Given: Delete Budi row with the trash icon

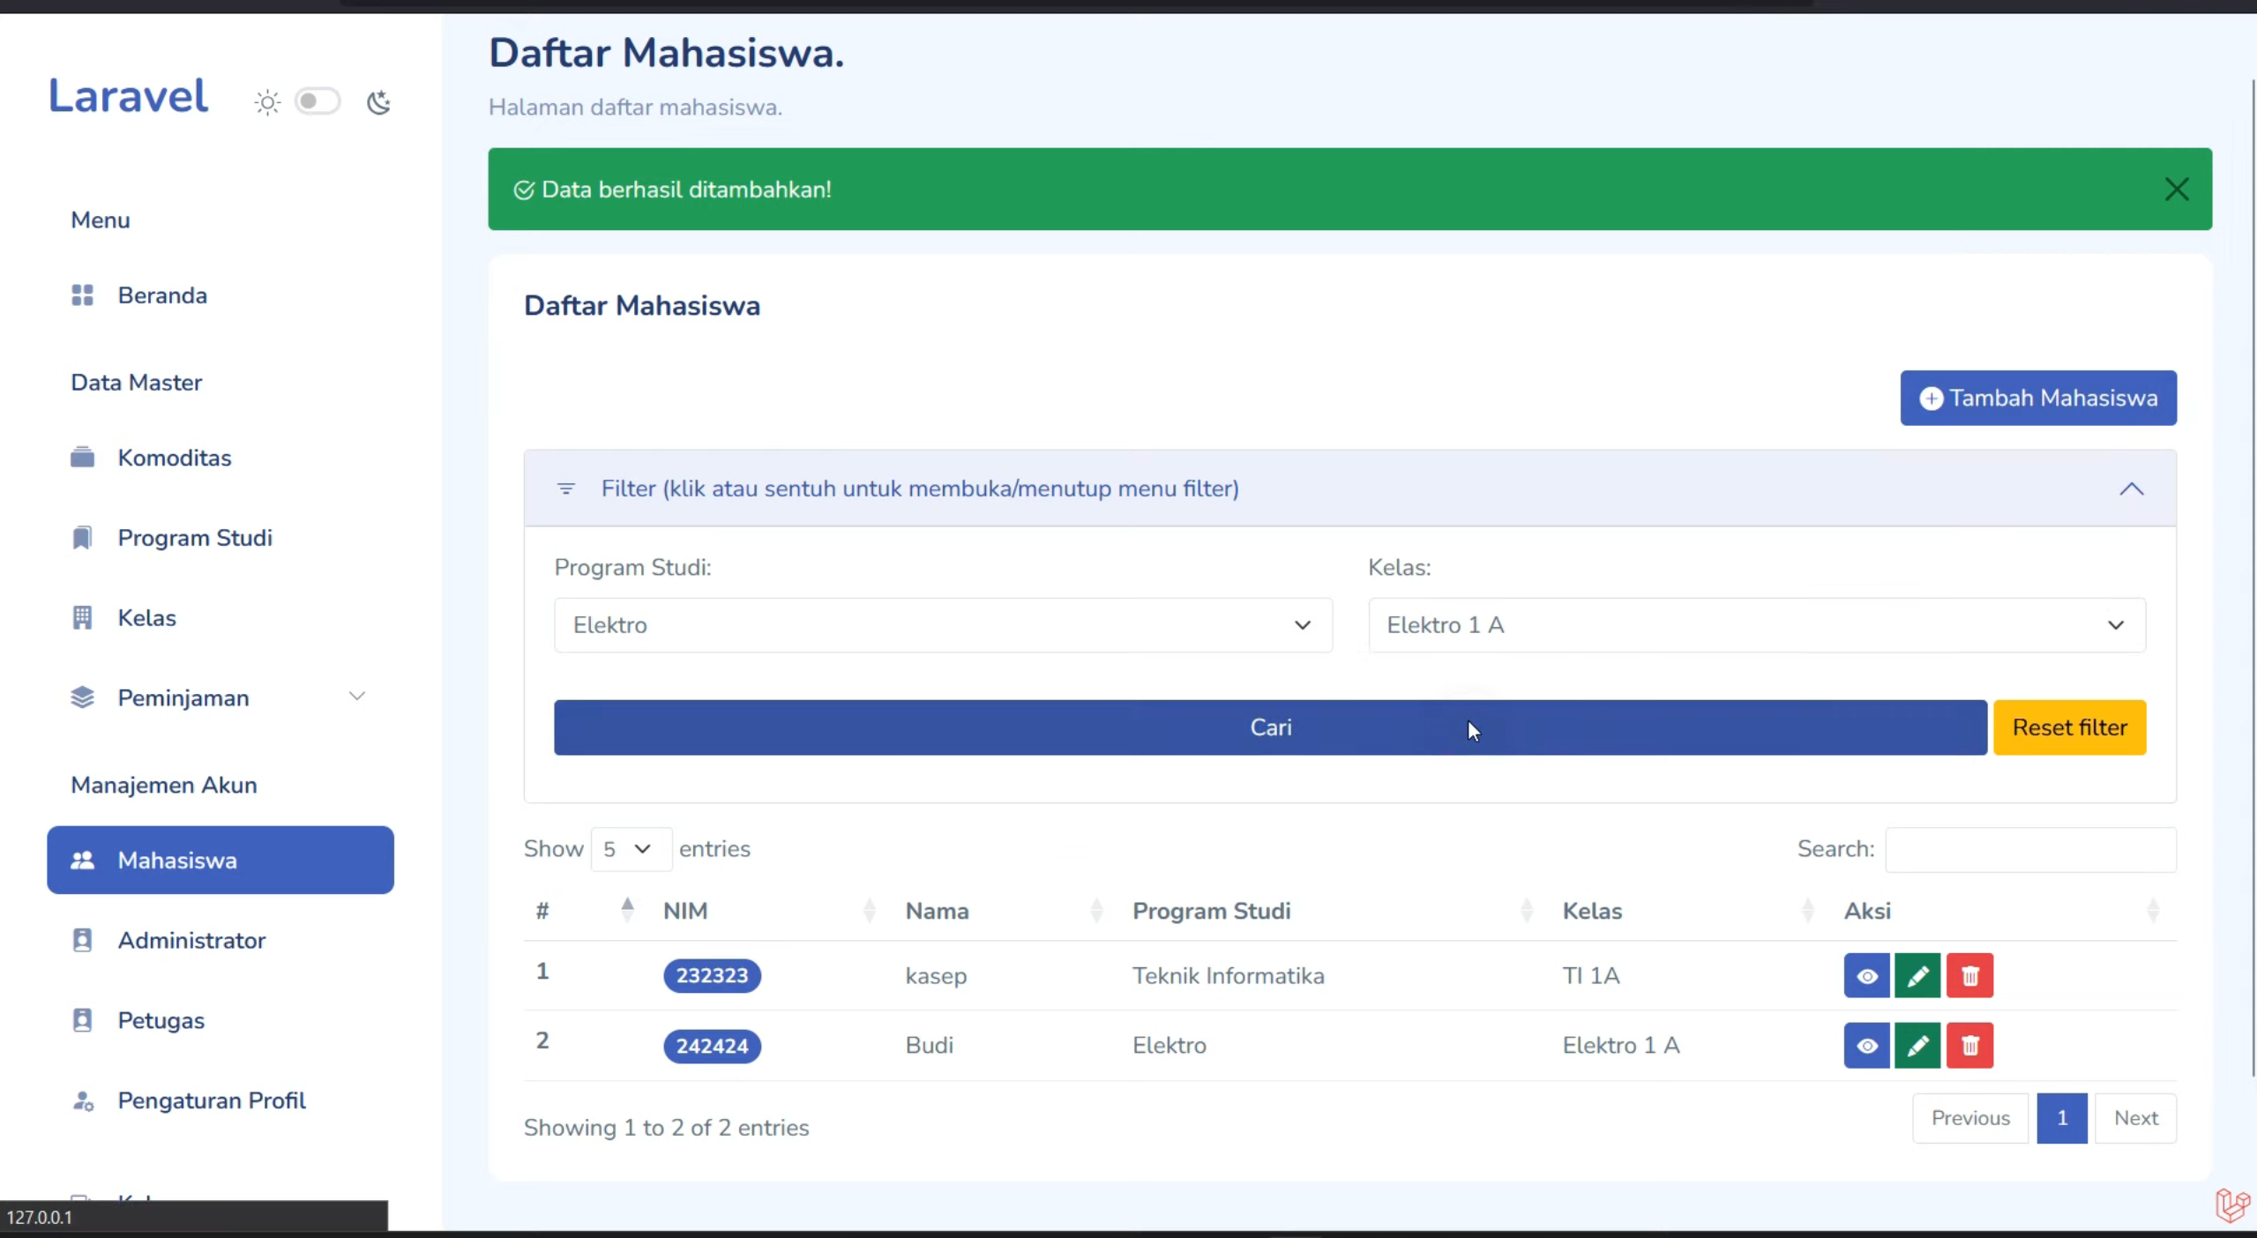Looking at the screenshot, I should pos(1969,1046).
